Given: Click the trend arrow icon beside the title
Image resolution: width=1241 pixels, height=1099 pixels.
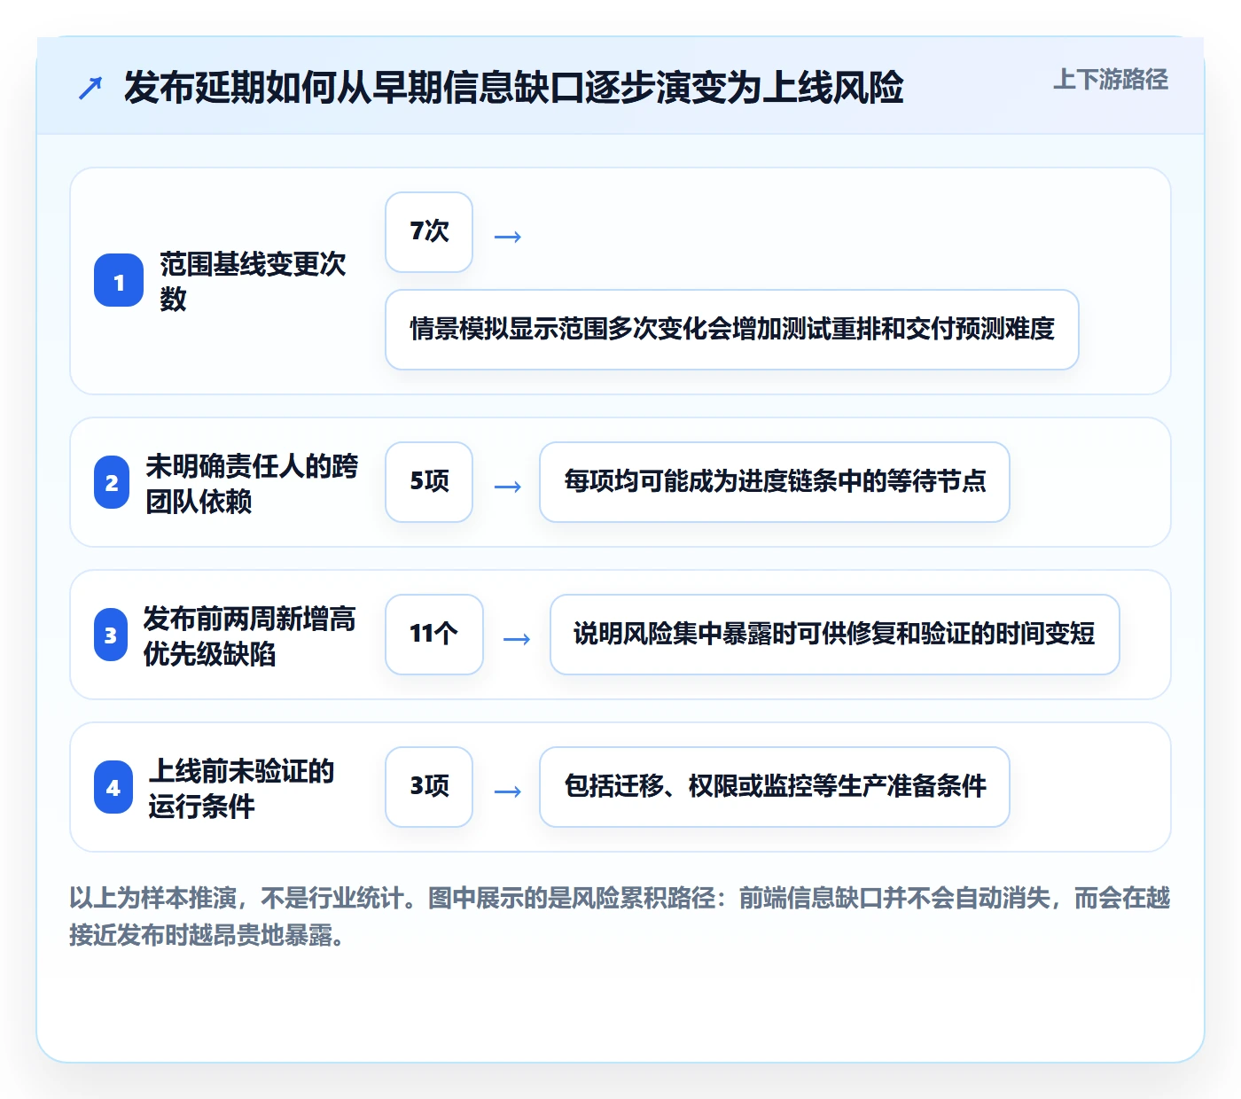Looking at the screenshot, I should point(90,89).
